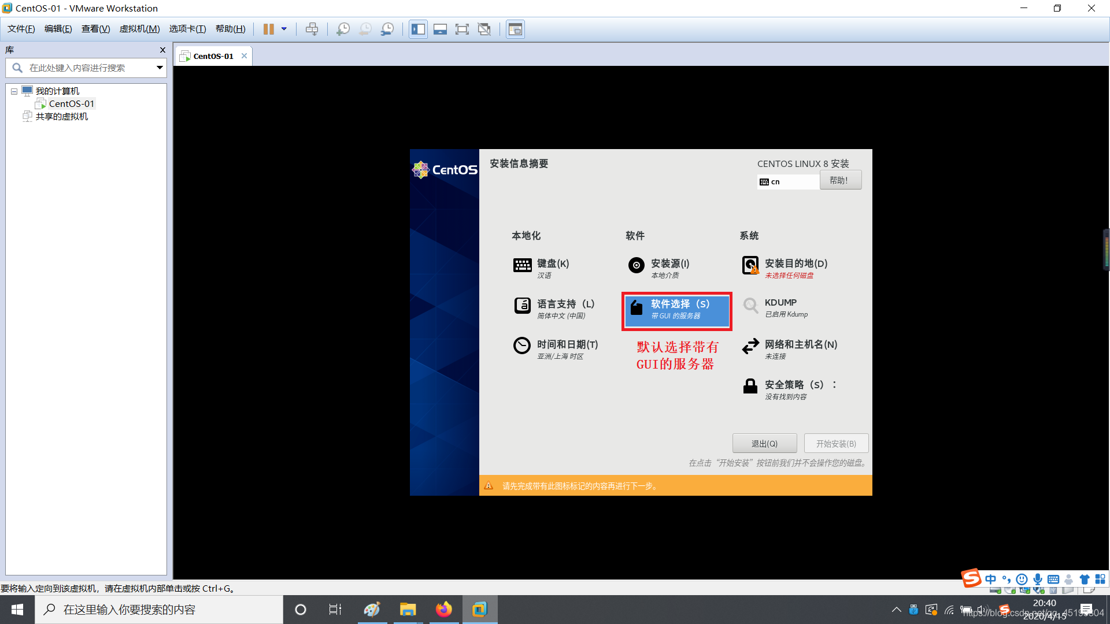This screenshot has width=1110, height=624.
Task: Open Firefox from the taskbar
Action: (443, 610)
